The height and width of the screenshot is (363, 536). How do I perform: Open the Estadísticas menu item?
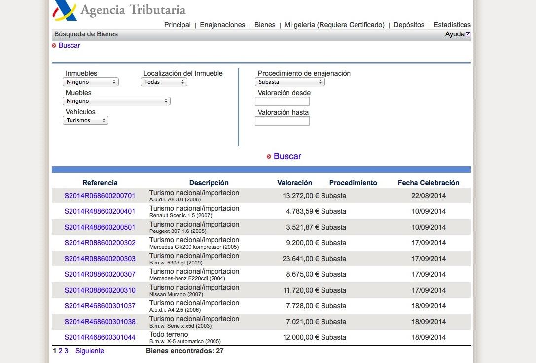click(x=452, y=25)
